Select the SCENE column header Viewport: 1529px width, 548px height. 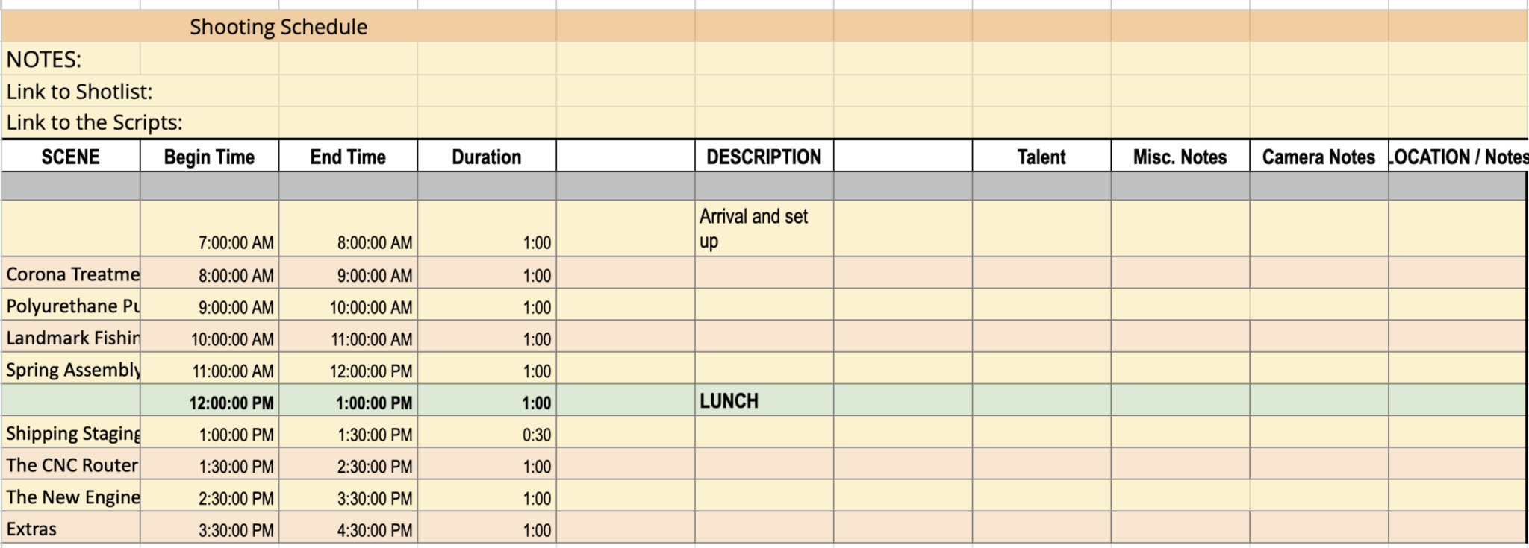[70, 157]
